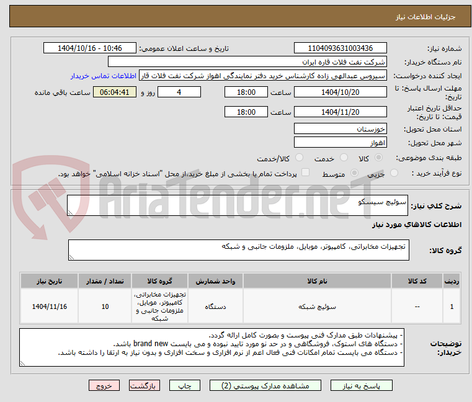
Task: Click the شماره نیاز number field
Action: [340, 48]
